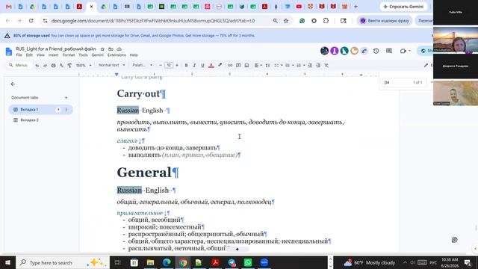This screenshot has width=478, height=269.
Task: Open the bulleted list dropdown
Action: coord(289,65)
